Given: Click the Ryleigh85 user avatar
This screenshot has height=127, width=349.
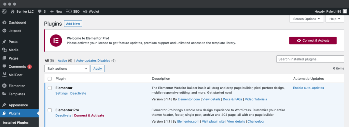Looking at the screenshot, I should [x=345, y=12].
